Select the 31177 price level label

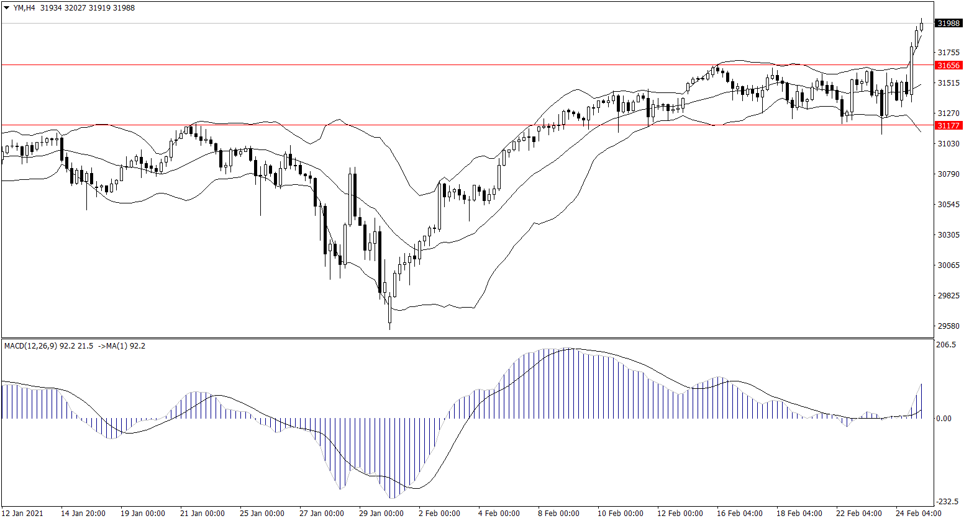coord(949,125)
